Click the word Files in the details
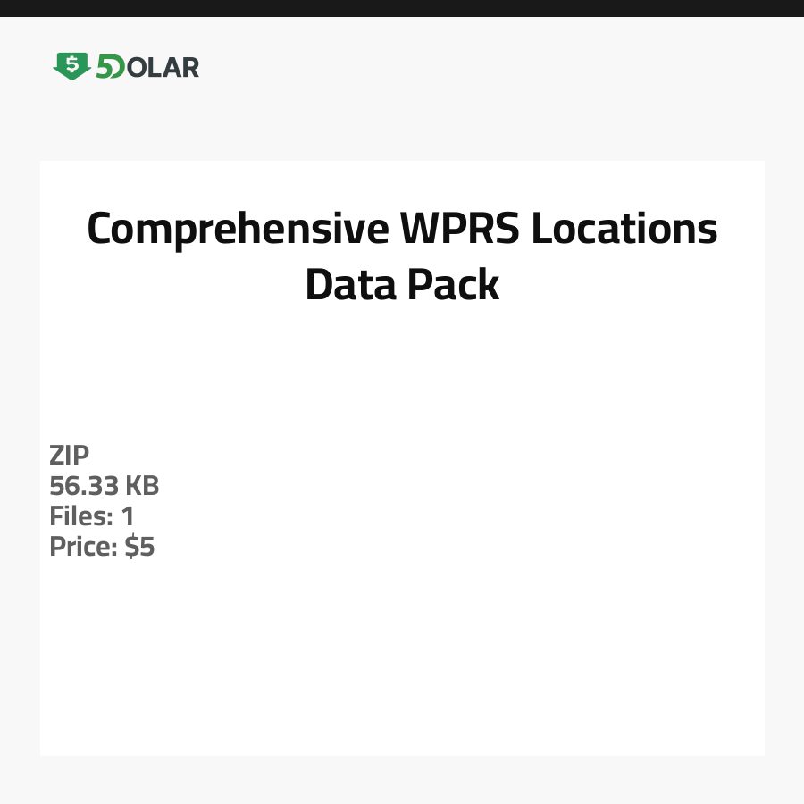 coord(79,516)
